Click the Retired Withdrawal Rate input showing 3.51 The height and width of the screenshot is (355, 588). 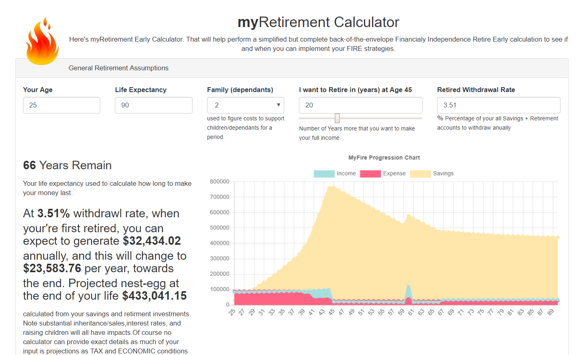pyautogui.click(x=498, y=105)
